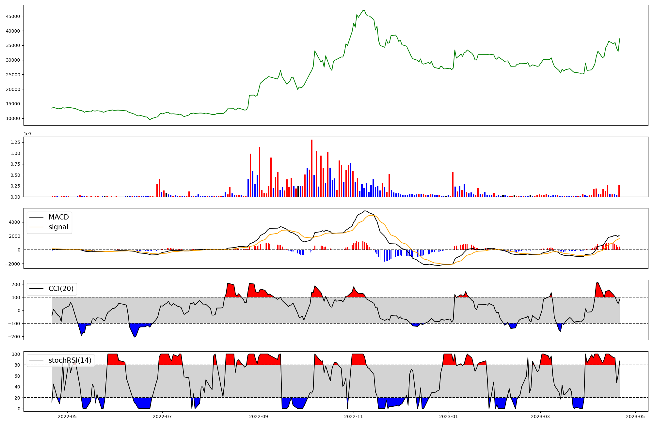Click the 2022-11 x-axis date label
This screenshot has width=653, height=424.
click(x=354, y=416)
